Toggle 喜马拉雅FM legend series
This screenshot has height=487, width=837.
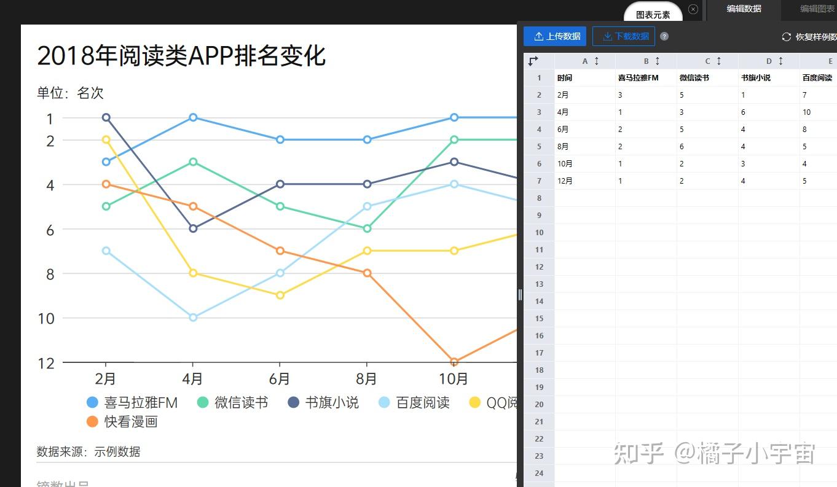point(132,403)
